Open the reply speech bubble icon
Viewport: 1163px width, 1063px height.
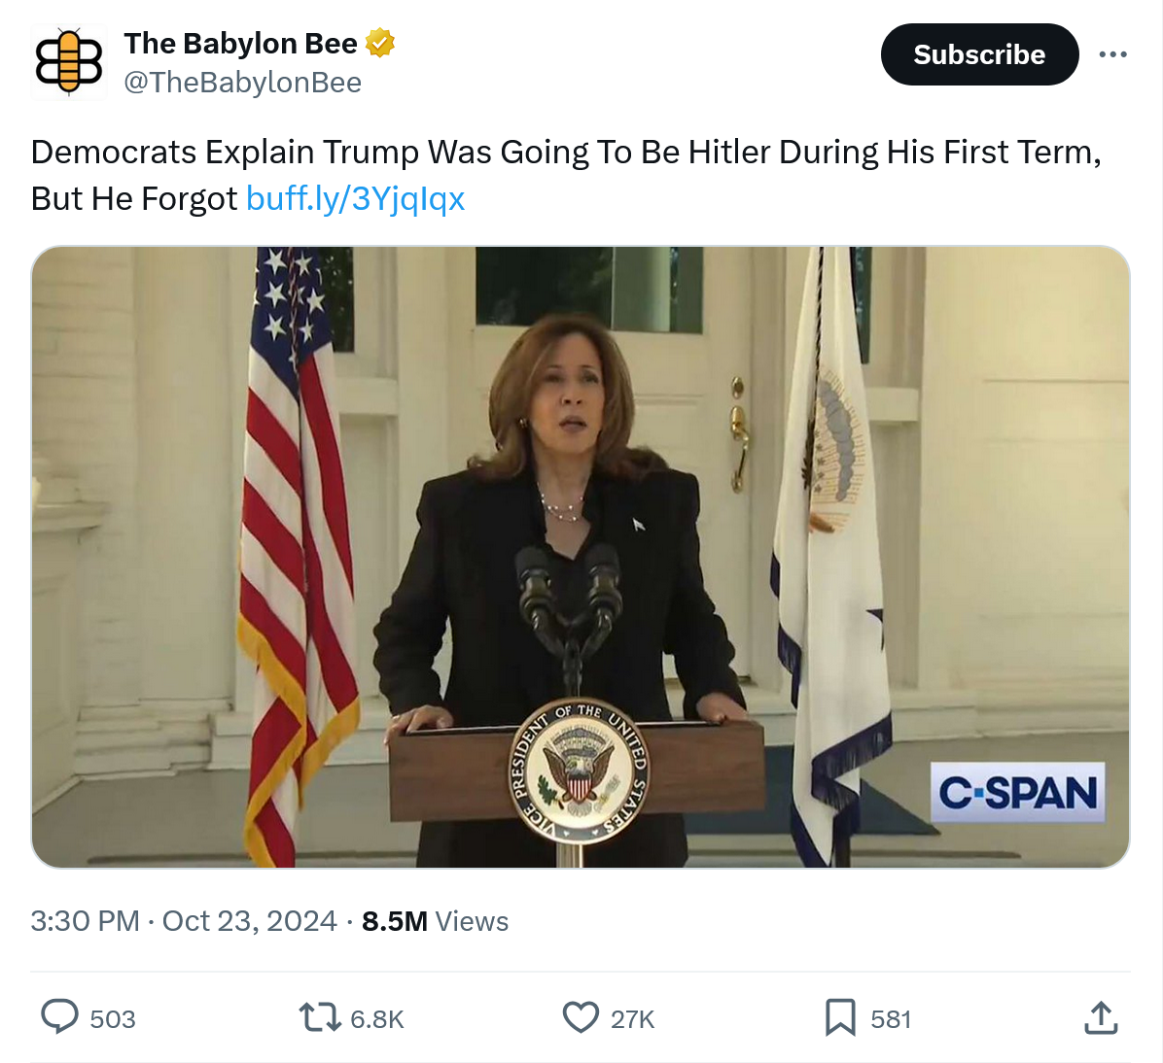pos(59,1017)
